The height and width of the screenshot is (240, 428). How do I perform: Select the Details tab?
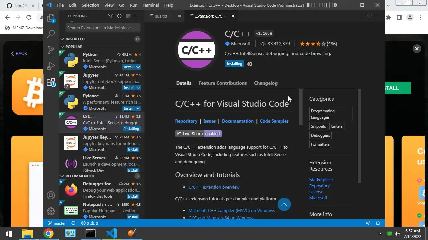point(184,83)
